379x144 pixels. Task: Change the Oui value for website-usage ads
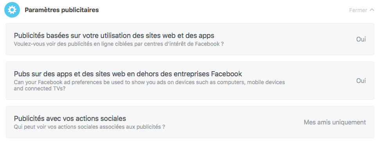coord(361,39)
